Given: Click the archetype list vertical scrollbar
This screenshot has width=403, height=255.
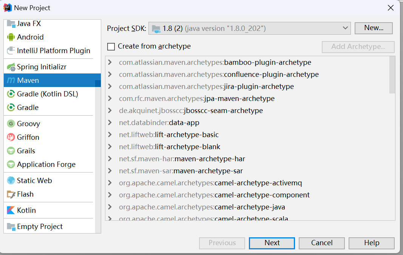Looking at the screenshot, I should (392, 75).
